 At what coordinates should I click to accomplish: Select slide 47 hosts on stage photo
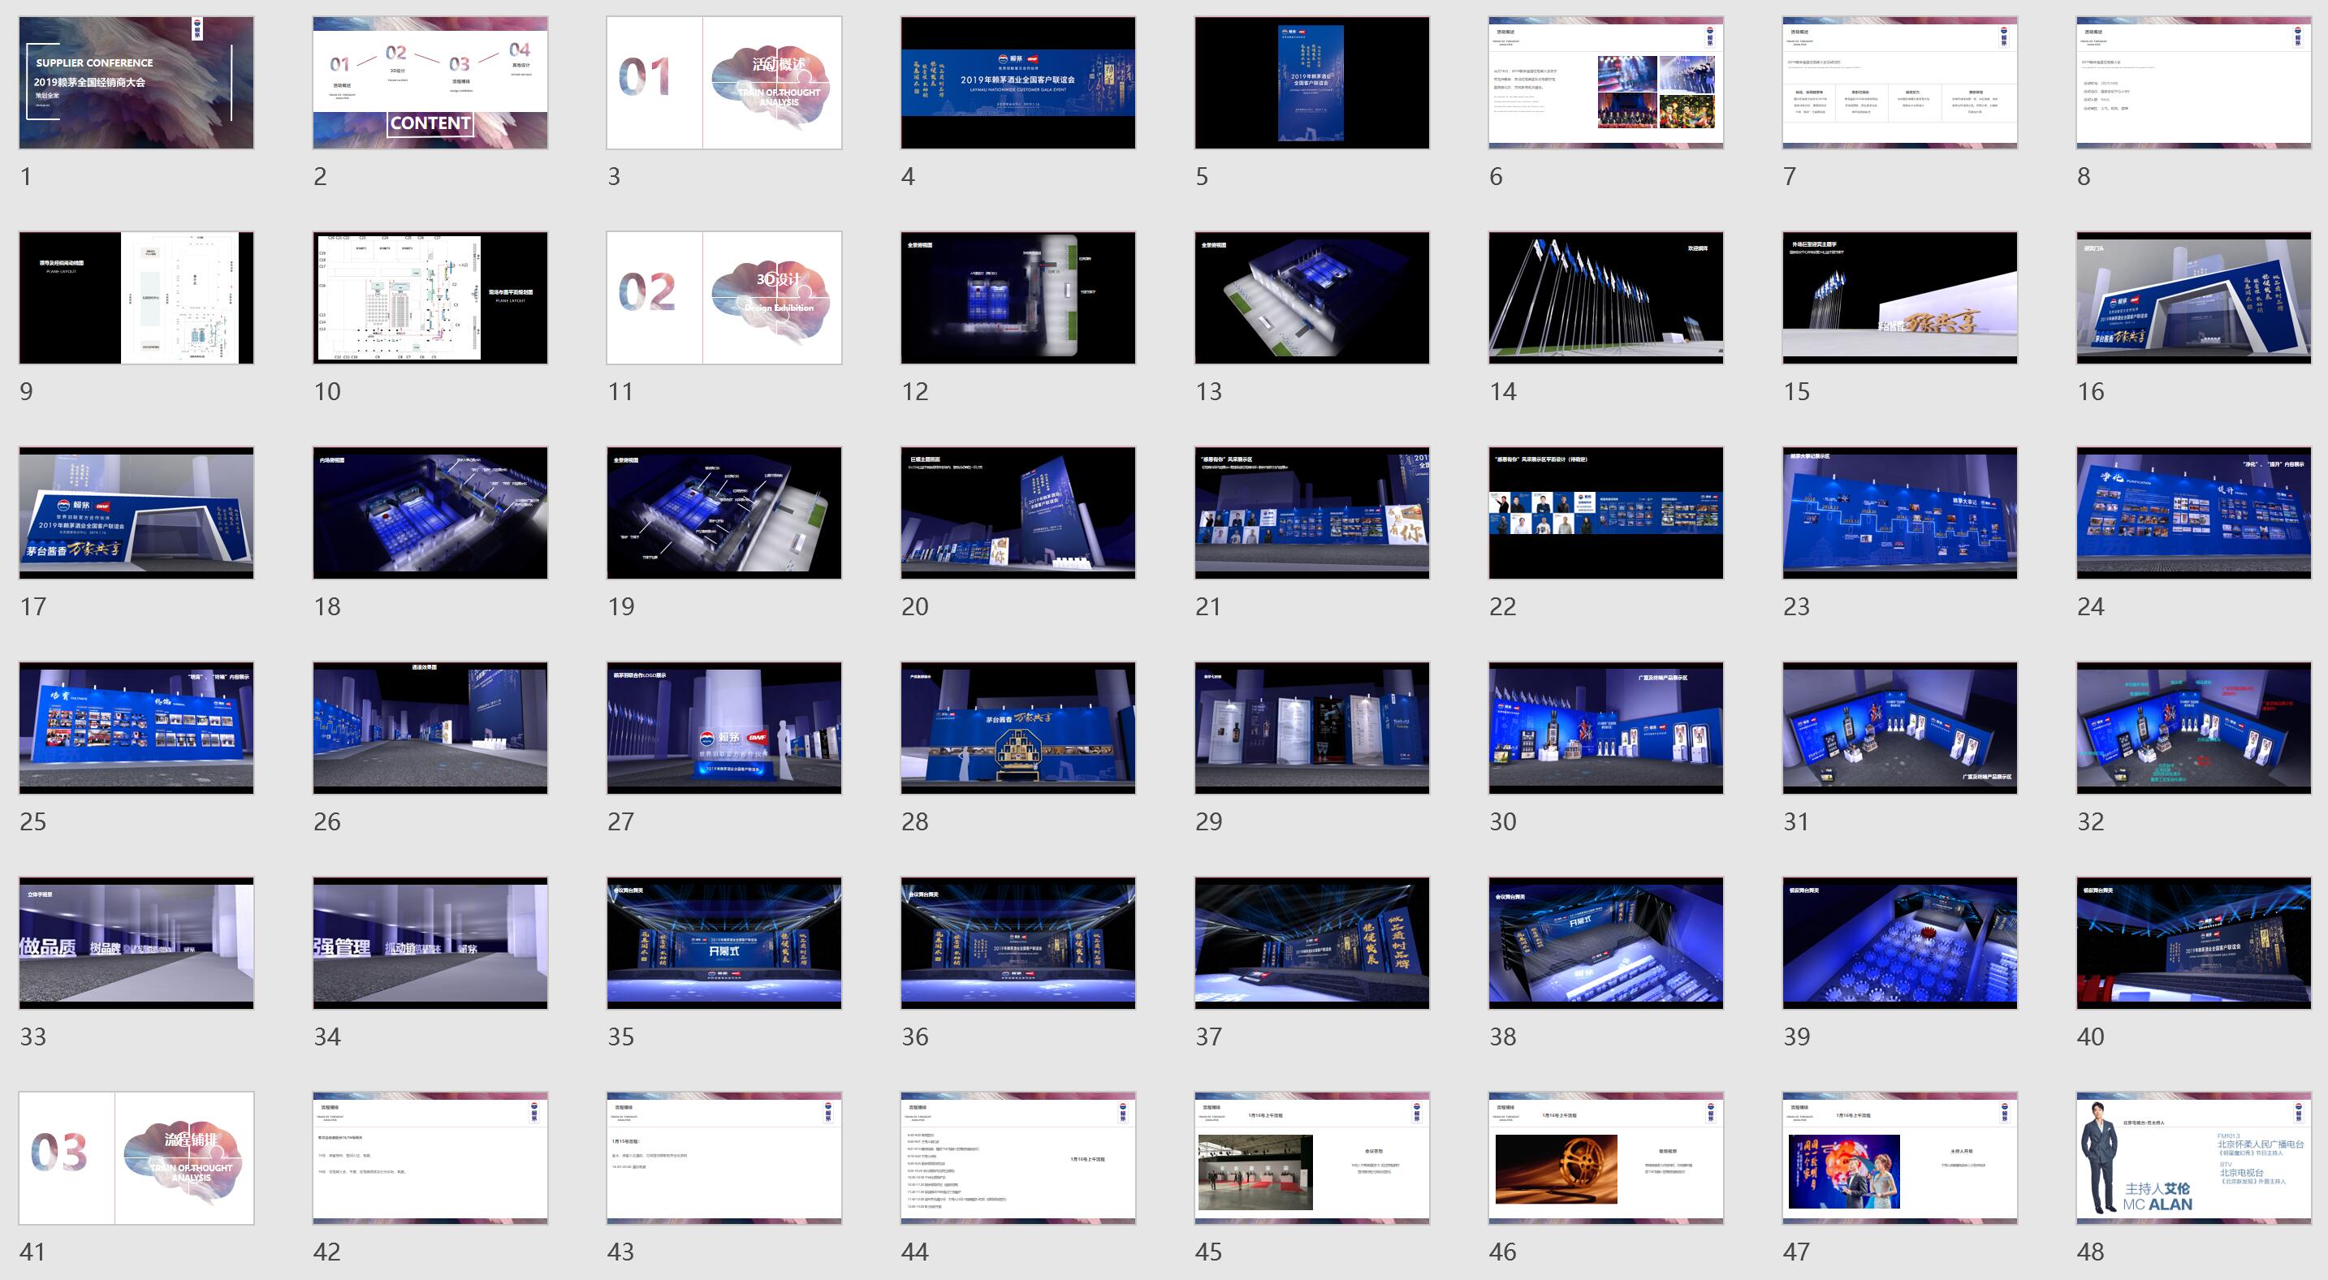point(1899,1157)
